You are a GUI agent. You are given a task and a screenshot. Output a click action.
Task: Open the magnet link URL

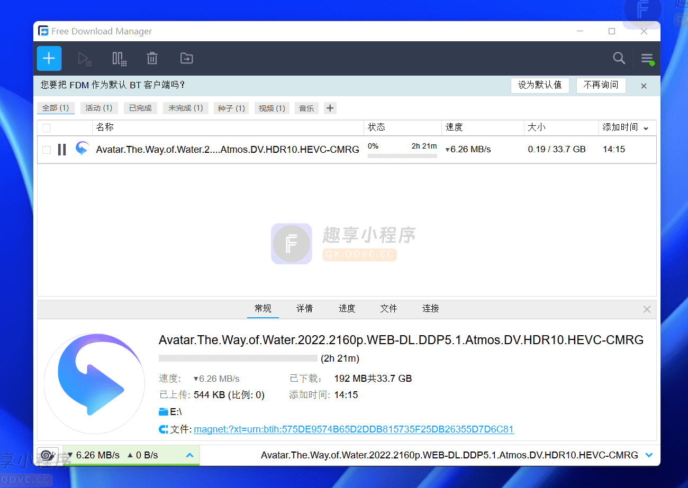pos(354,429)
